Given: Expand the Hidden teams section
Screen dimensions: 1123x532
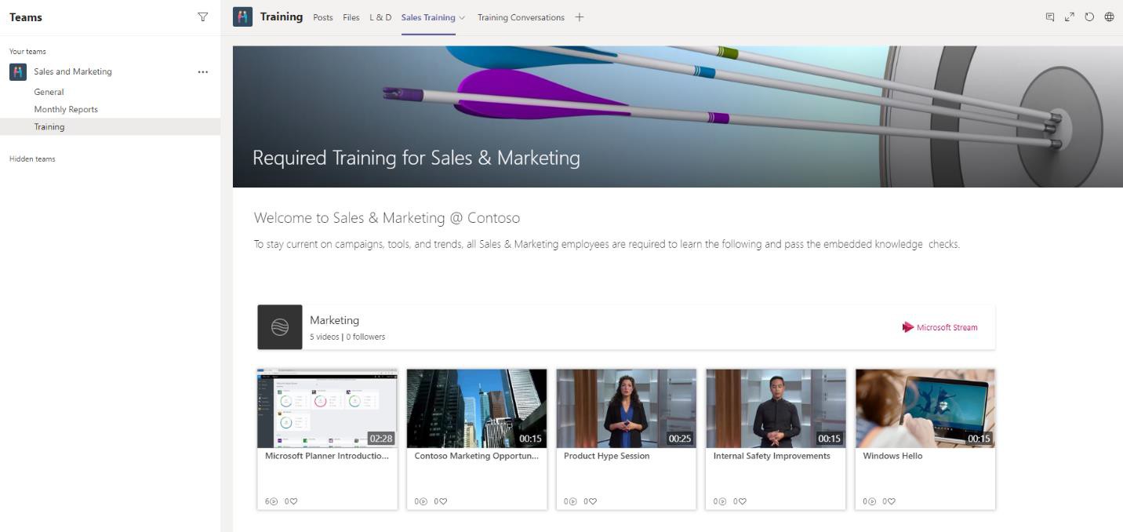Looking at the screenshot, I should (x=32, y=159).
